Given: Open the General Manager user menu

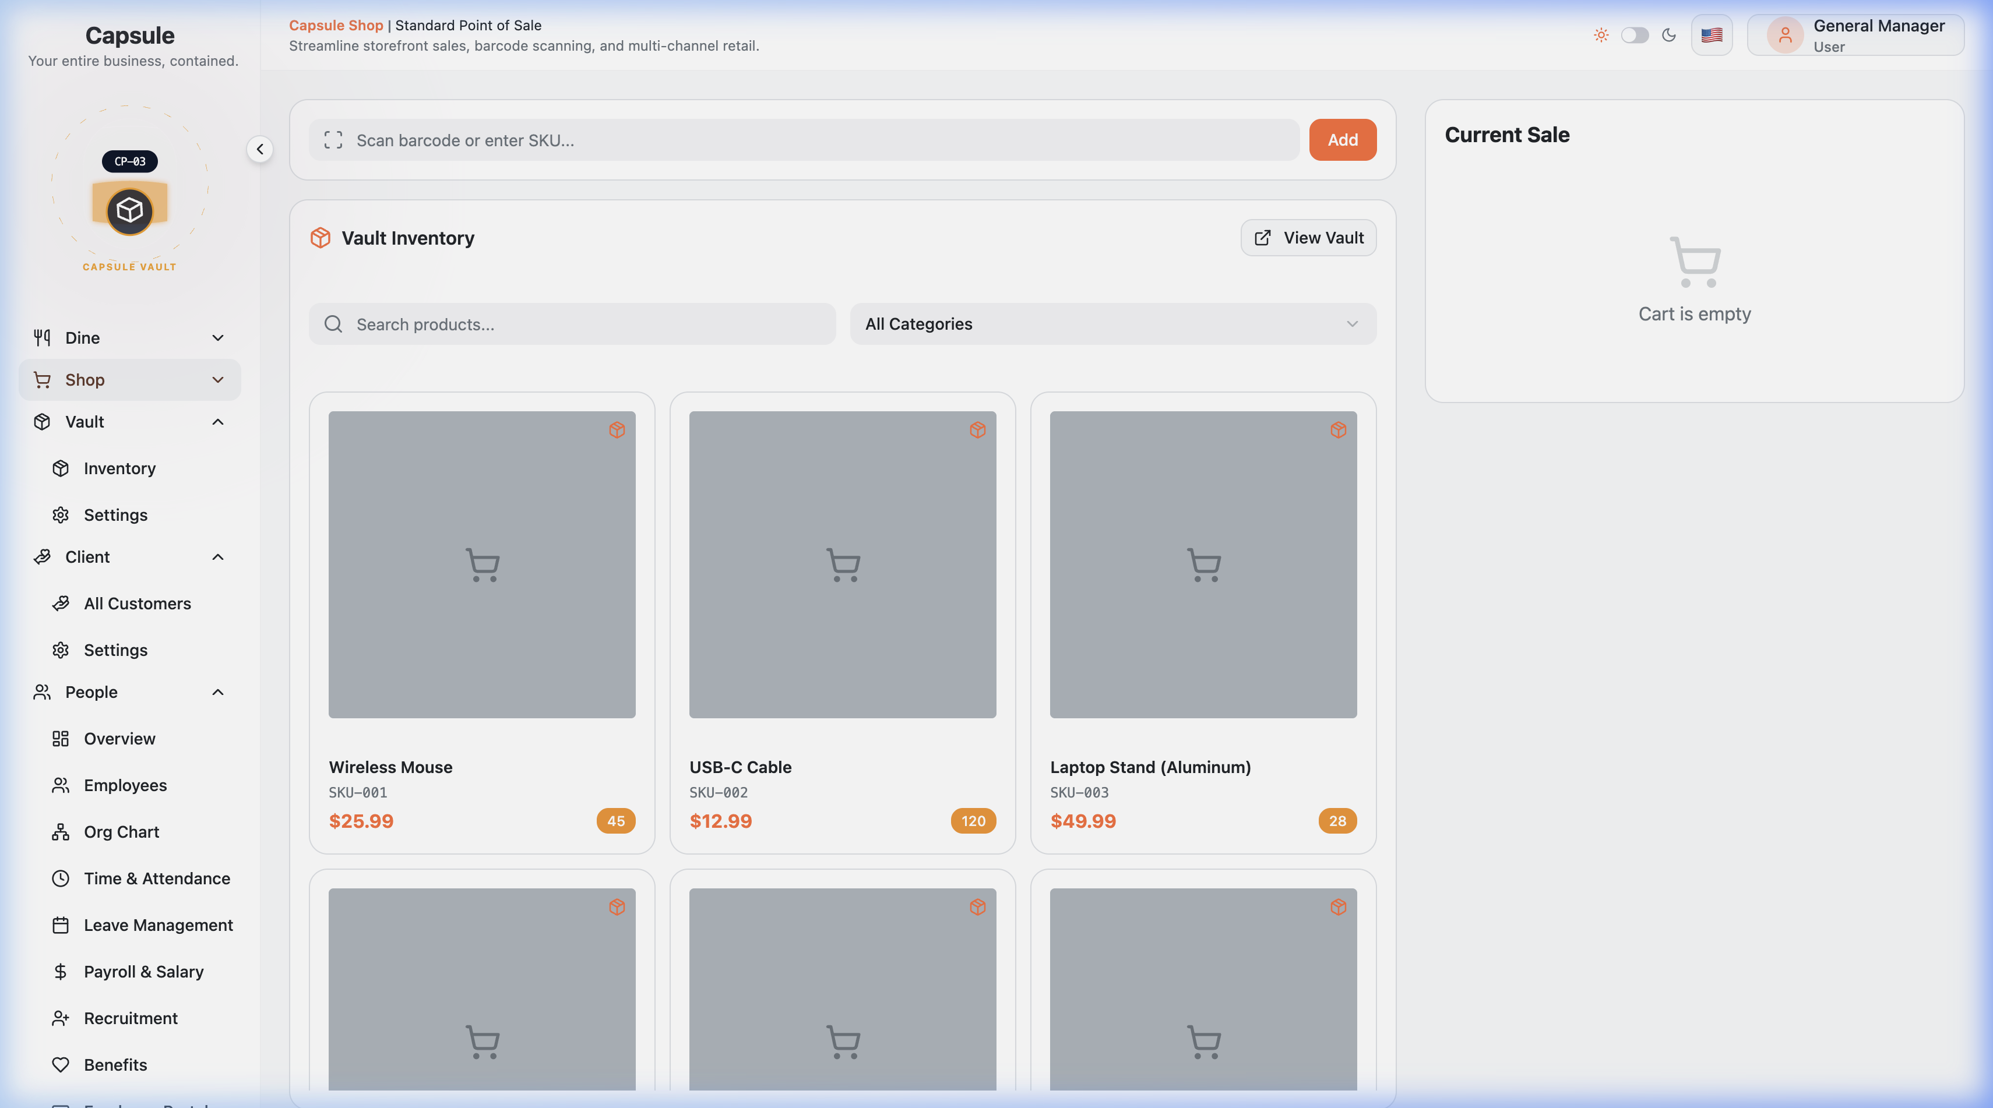Looking at the screenshot, I should [1855, 35].
